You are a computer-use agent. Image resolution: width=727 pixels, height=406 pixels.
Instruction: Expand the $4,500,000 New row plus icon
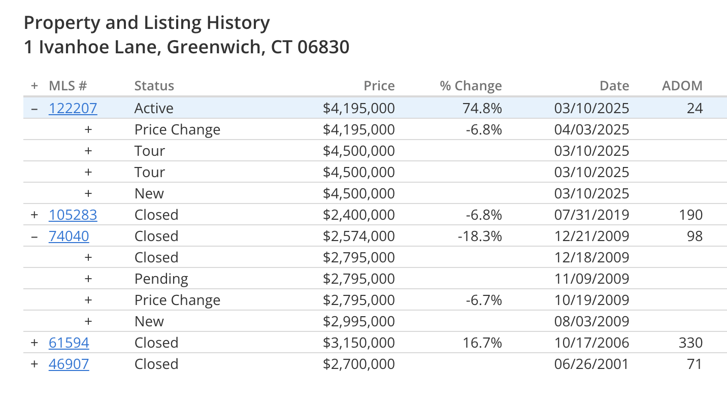tap(88, 193)
